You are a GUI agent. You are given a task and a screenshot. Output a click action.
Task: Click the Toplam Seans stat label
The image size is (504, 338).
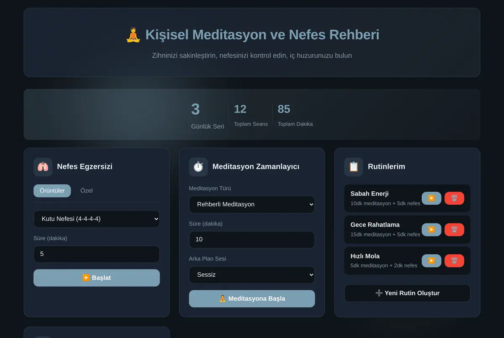tap(251, 124)
